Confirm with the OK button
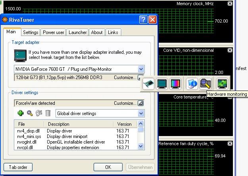This screenshot has width=248, height=176. (x=108, y=167)
